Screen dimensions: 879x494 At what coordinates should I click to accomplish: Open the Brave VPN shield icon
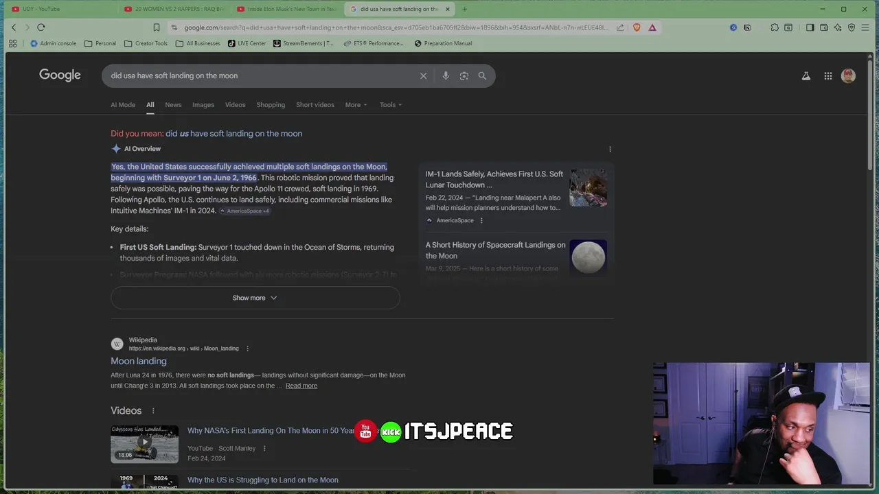pyautogui.click(x=852, y=27)
